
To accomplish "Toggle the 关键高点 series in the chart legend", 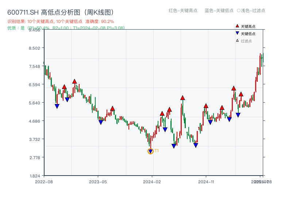I will click(245, 26).
